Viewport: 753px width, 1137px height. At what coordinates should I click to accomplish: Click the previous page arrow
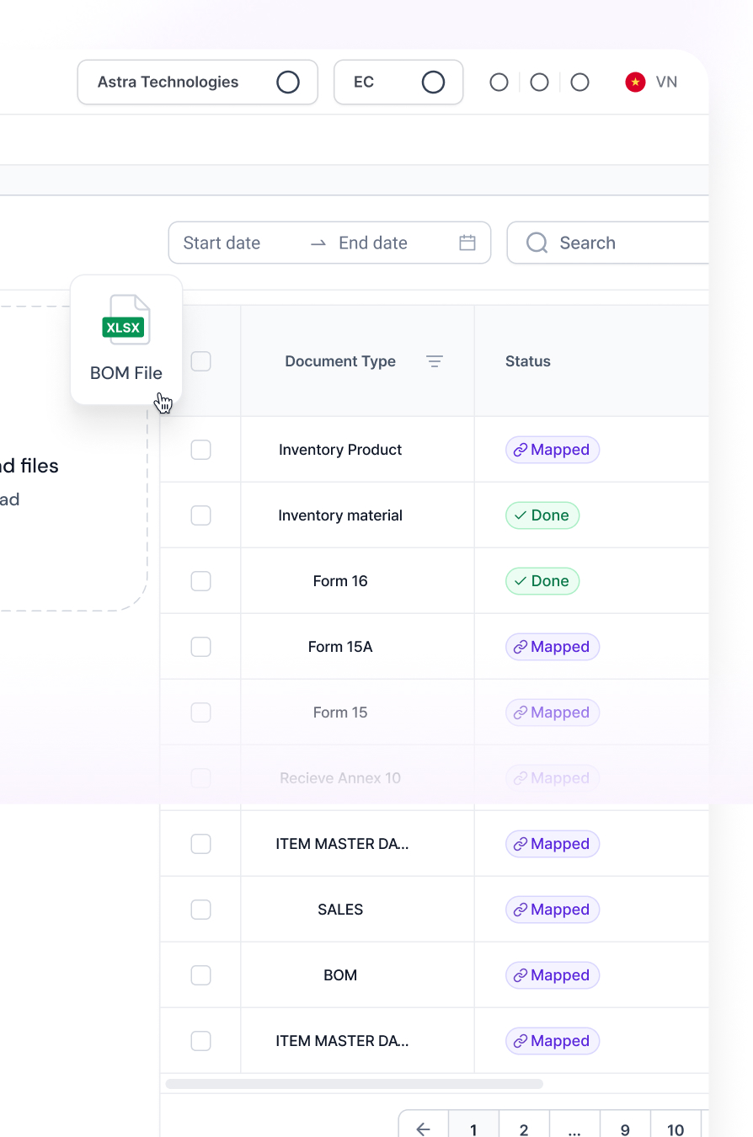(424, 1129)
